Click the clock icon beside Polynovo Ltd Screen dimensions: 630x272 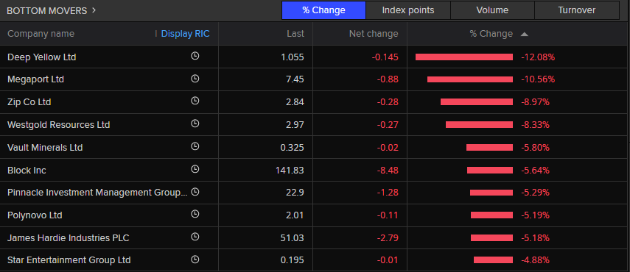pyautogui.click(x=195, y=215)
